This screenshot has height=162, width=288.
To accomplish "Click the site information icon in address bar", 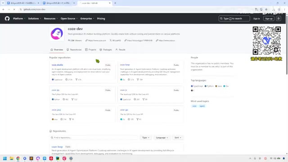I will (x=21, y=9).
